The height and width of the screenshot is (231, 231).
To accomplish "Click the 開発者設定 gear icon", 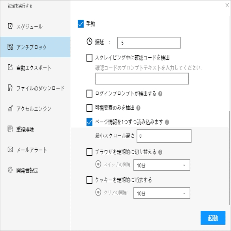I will point(10,170).
